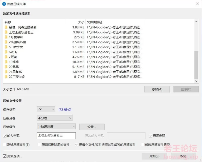Click the folder icon beside 7班花
The width and height of the screenshot is (202, 162).
tap(6, 57)
